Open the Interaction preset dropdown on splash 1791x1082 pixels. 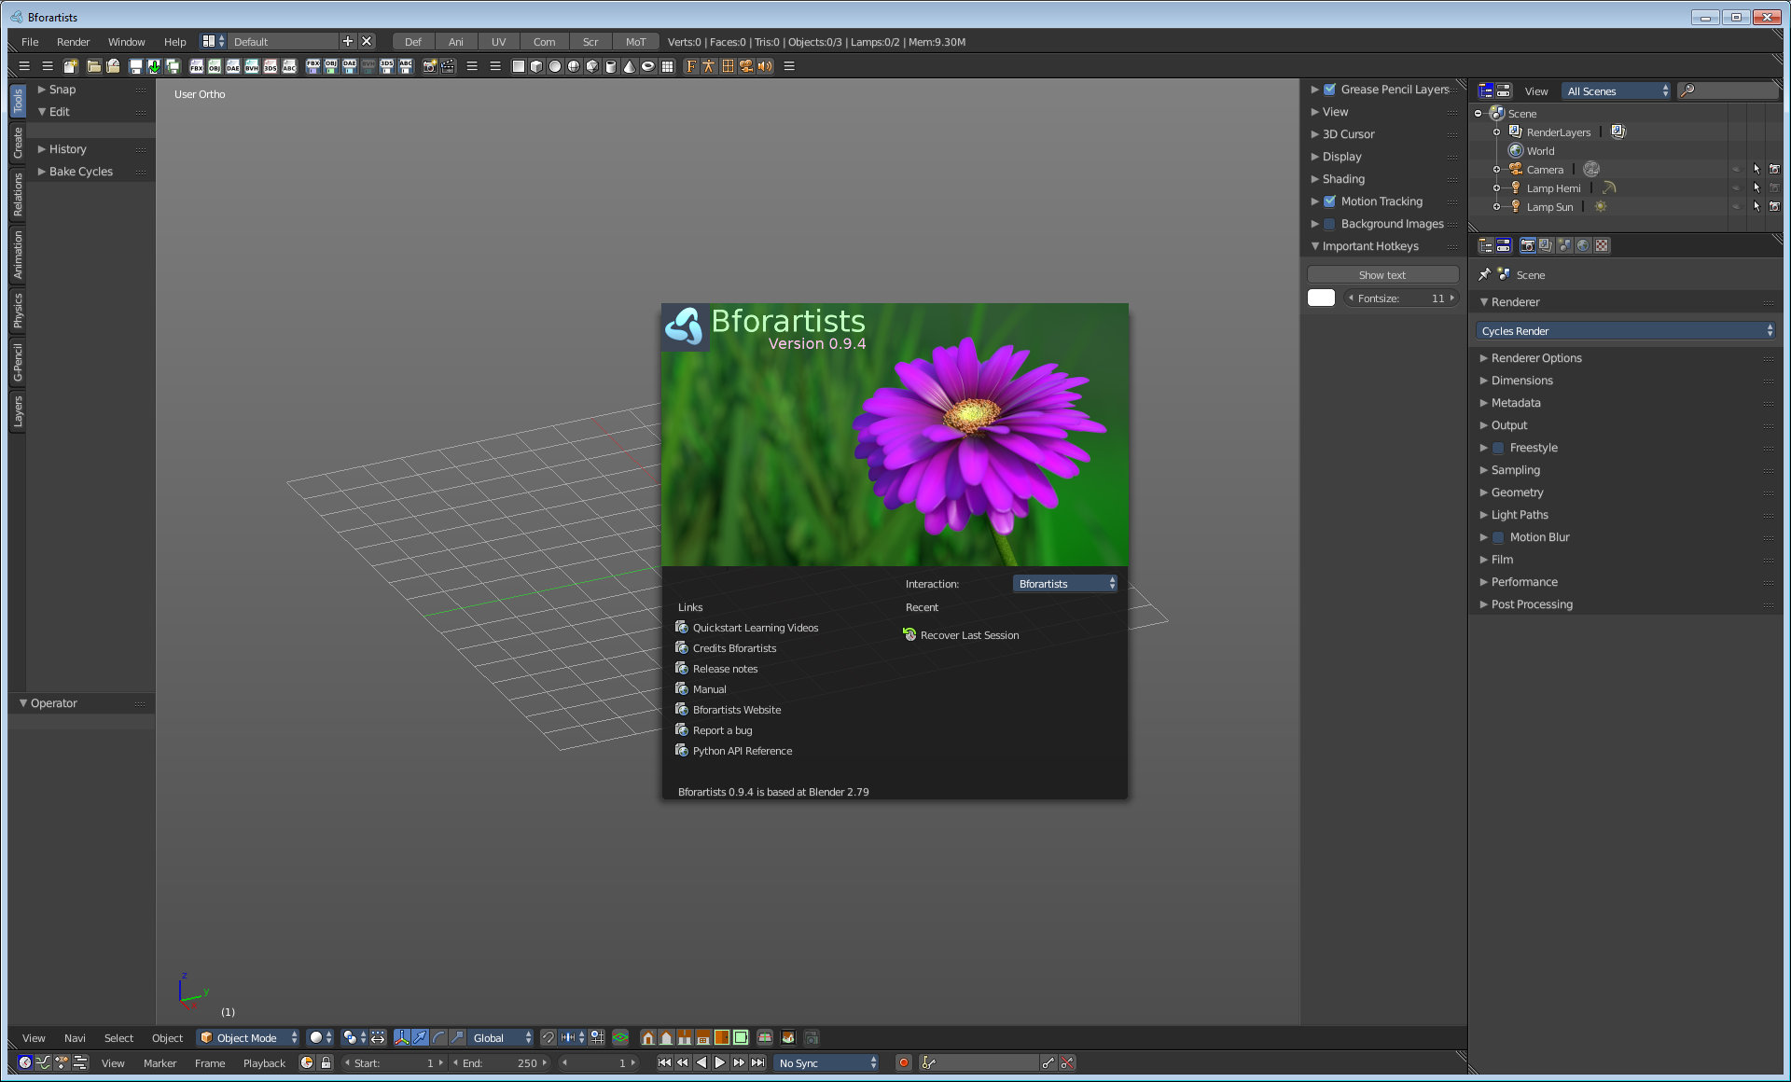coord(1064,584)
